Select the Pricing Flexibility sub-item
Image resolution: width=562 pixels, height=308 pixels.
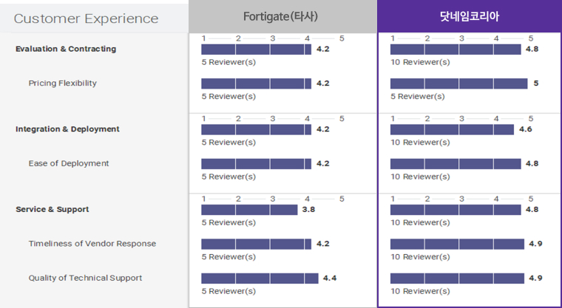63,83
